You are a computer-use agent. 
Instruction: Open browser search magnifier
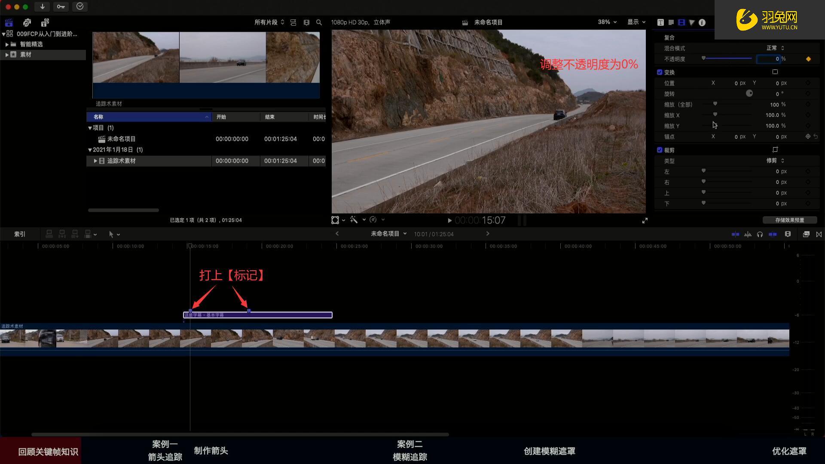[x=319, y=22]
